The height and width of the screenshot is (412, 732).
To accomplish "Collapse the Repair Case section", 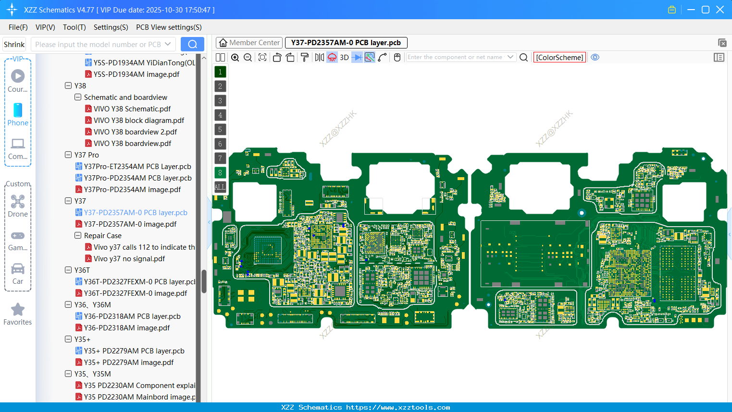I will [x=78, y=235].
